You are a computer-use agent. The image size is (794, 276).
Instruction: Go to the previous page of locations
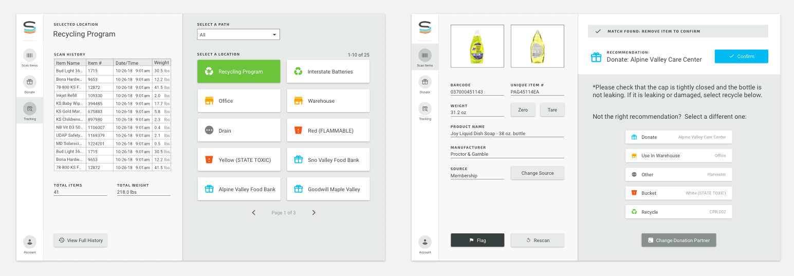[x=254, y=212]
